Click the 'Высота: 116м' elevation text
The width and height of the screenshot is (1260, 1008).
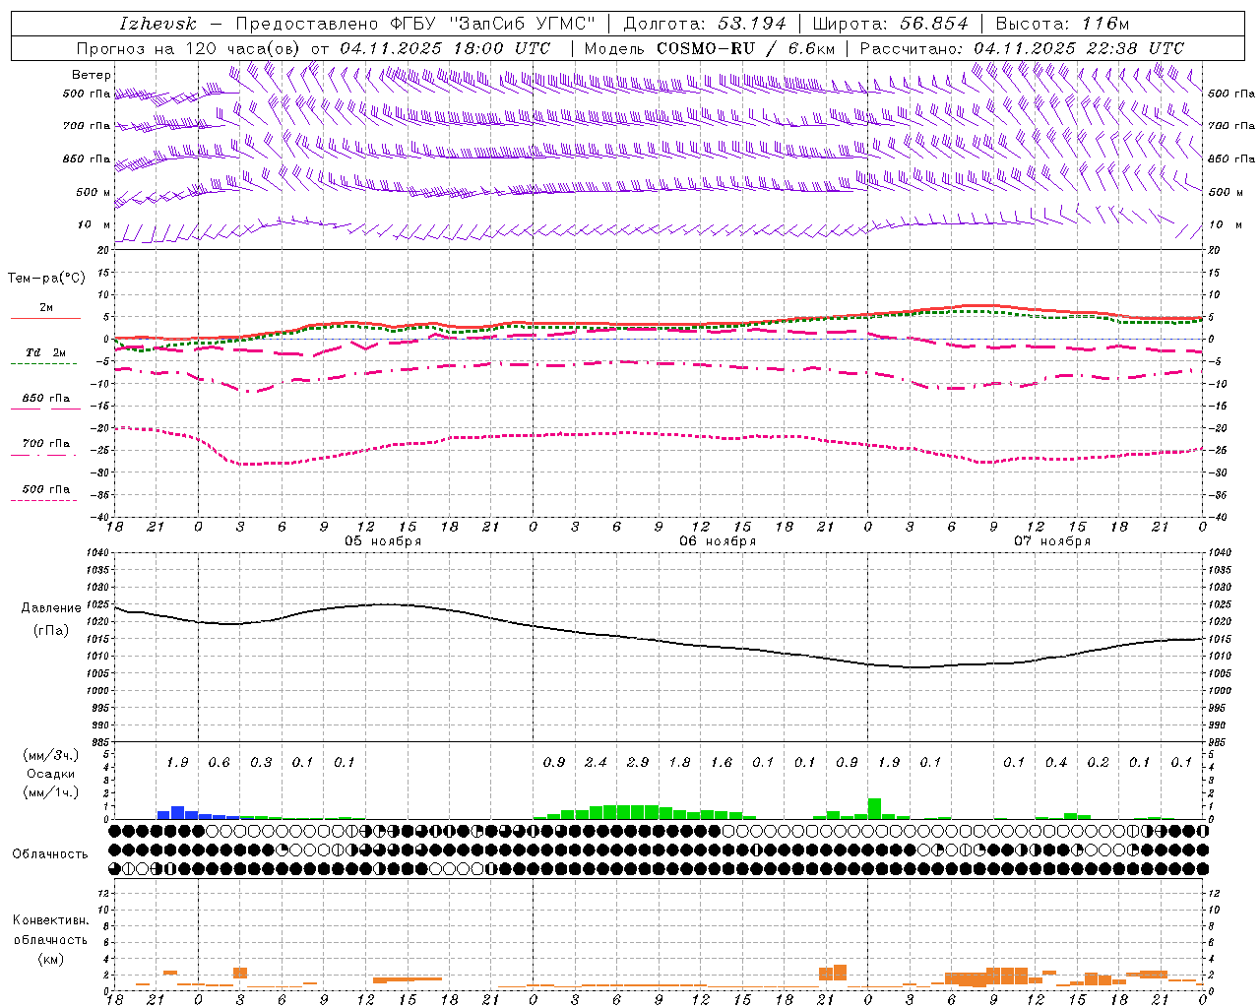click(x=1062, y=24)
